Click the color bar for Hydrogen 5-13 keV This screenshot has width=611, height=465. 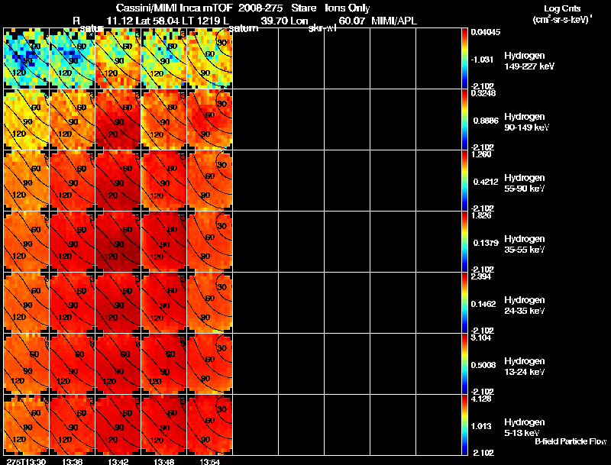(464, 425)
